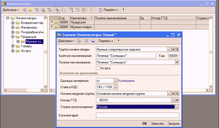Toggle the hierarchical view toolbar button
Screen dimensions: 219x128
[57, 10]
